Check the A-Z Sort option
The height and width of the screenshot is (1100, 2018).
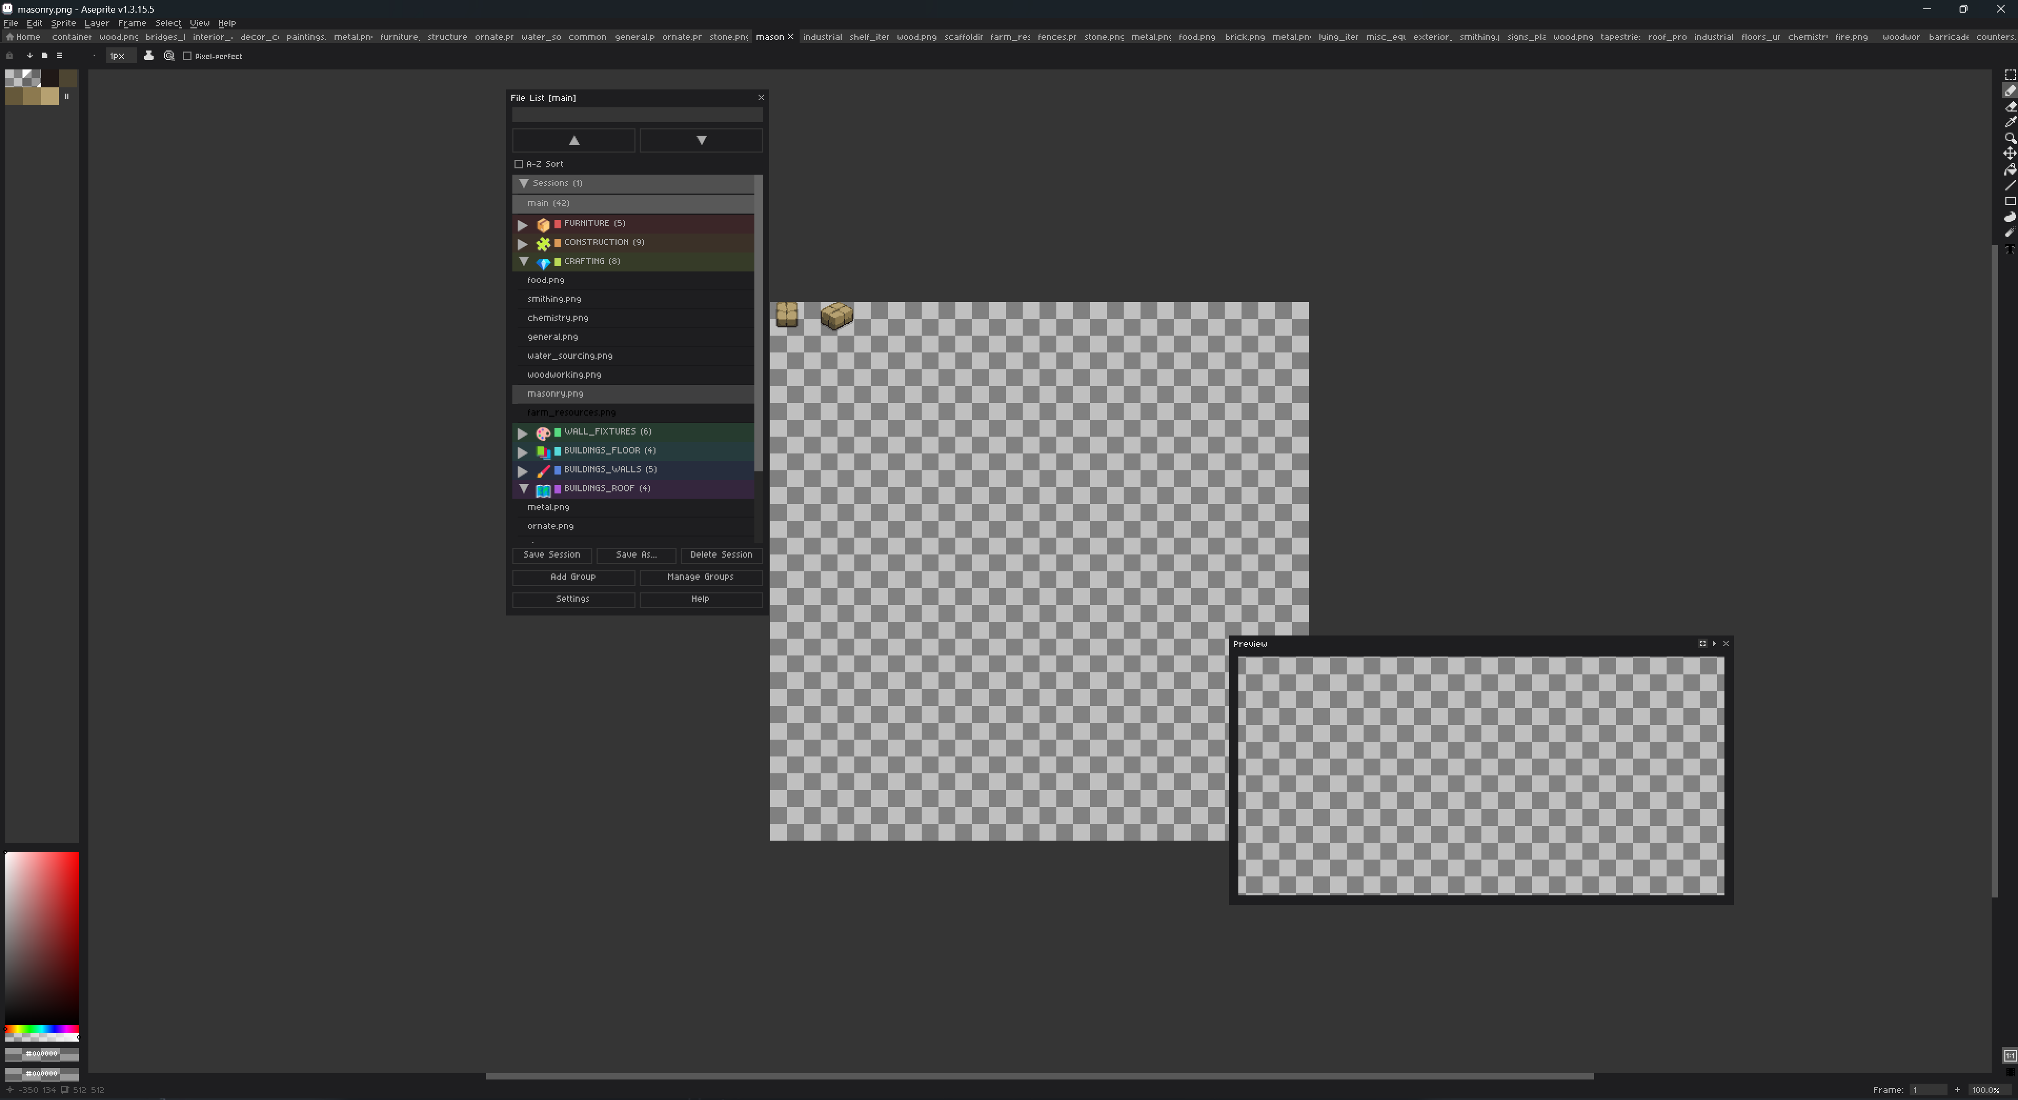click(x=519, y=165)
